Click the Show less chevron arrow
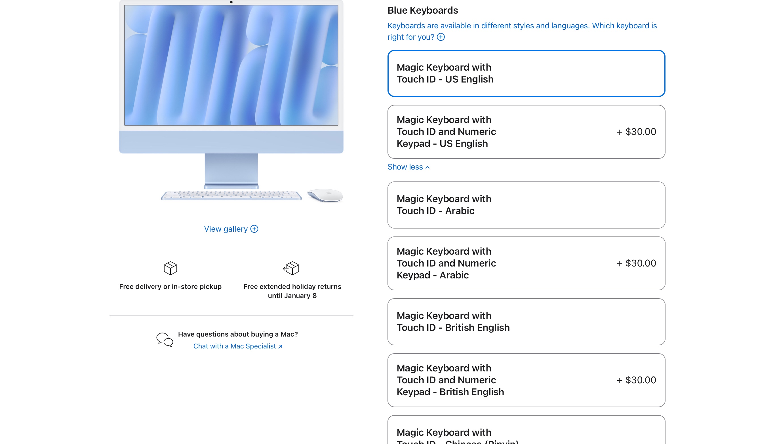This screenshot has height=444, width=775. tap(427, 167)
